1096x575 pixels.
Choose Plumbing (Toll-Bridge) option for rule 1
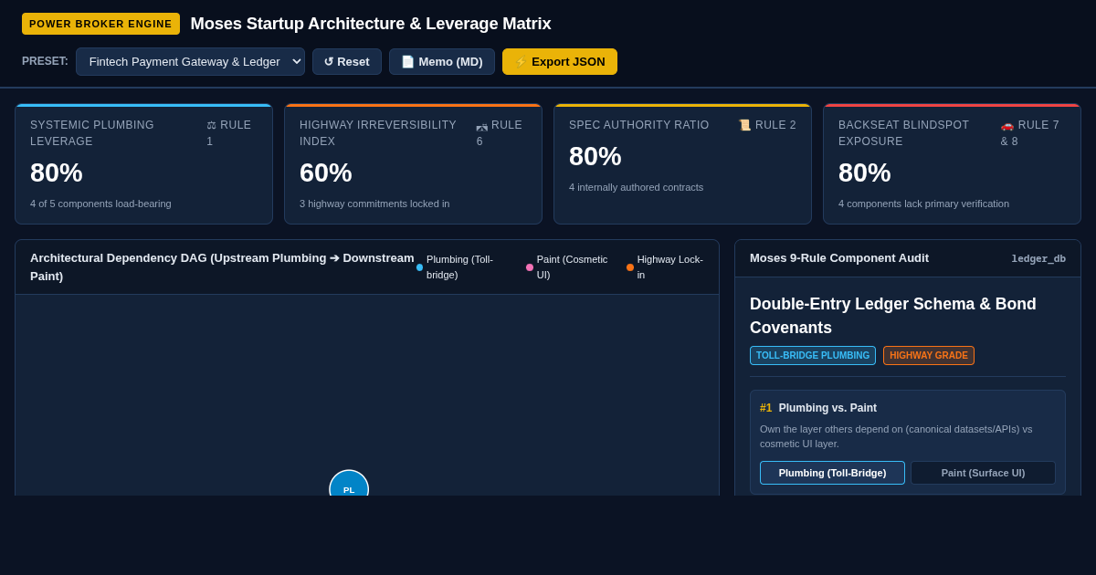pos(832,473)
